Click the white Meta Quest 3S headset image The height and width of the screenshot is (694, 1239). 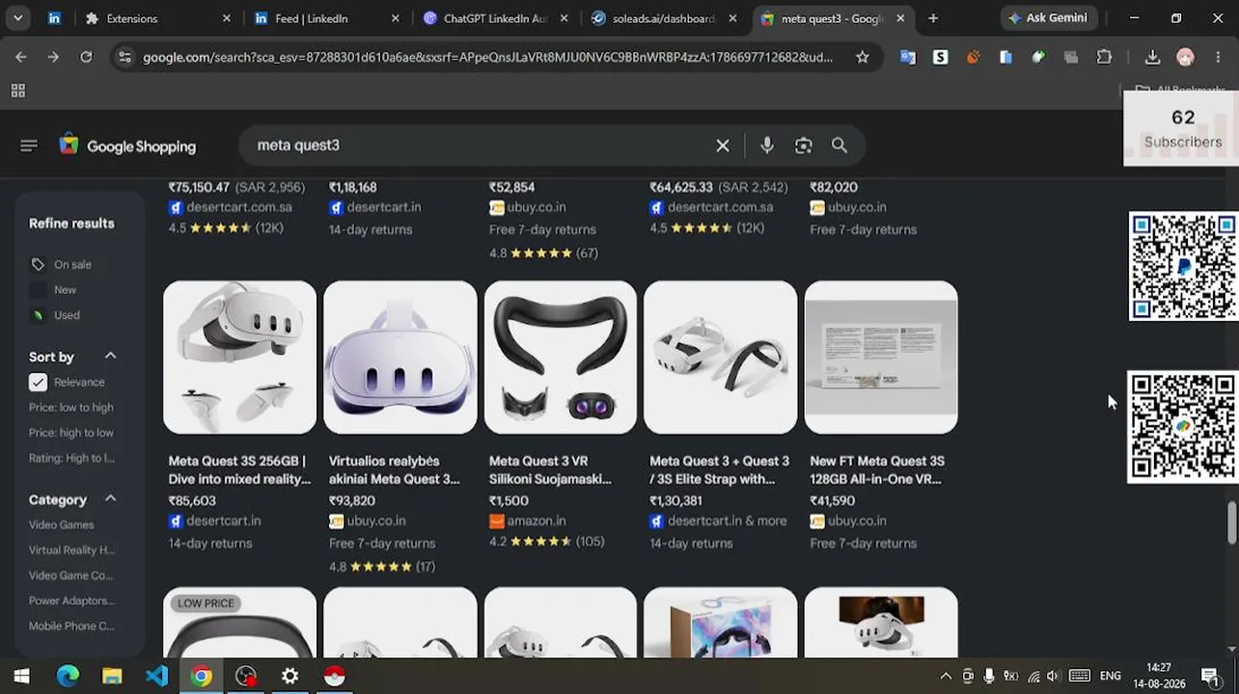(x=239, y=358)
